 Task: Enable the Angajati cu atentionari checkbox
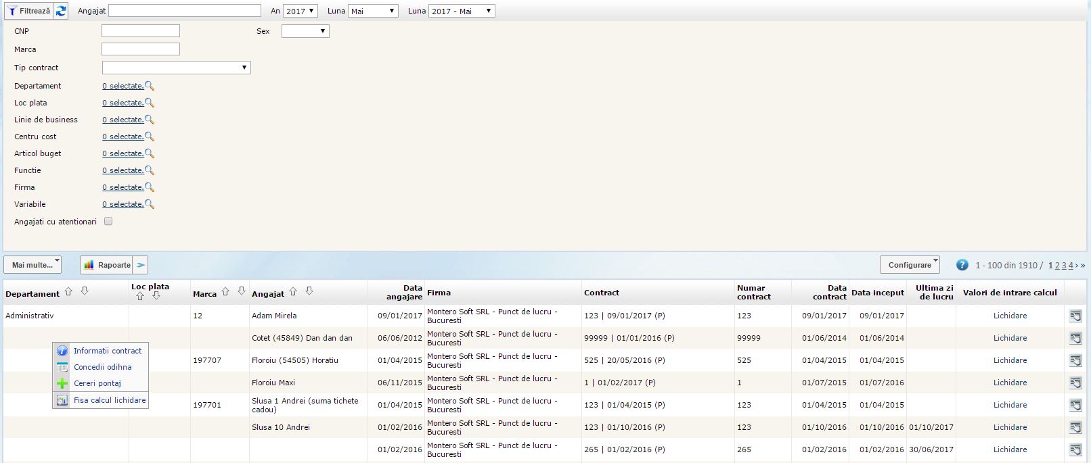tap(108, 221)
